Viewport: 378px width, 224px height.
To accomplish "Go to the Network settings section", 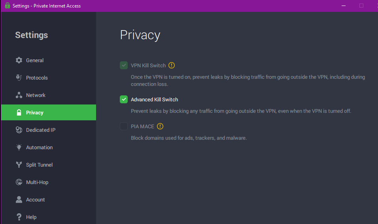I will pyautogui.click(x=49, y=95).
